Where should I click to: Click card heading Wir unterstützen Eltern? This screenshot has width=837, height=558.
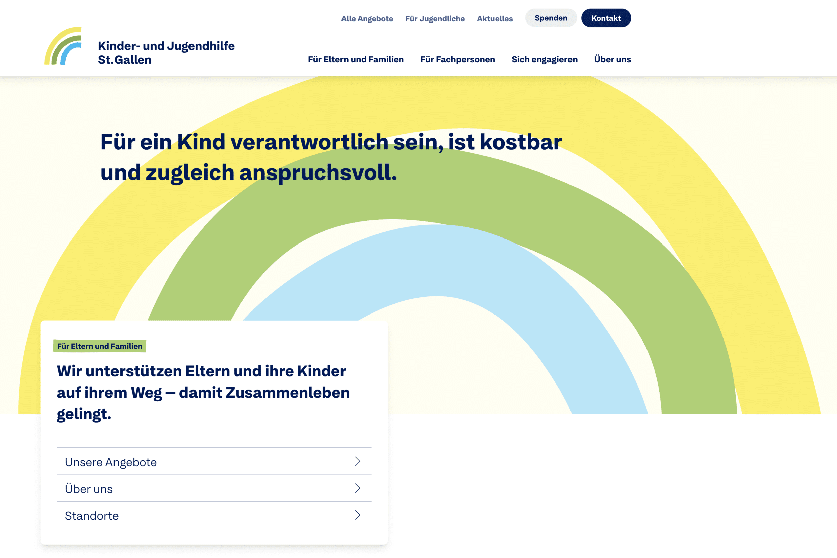pyautogui.click(x=203, y=392)
